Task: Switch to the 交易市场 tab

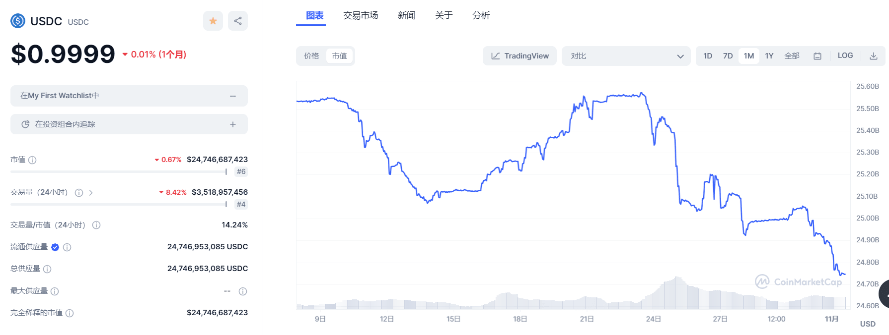Action: tap(360, 15)
